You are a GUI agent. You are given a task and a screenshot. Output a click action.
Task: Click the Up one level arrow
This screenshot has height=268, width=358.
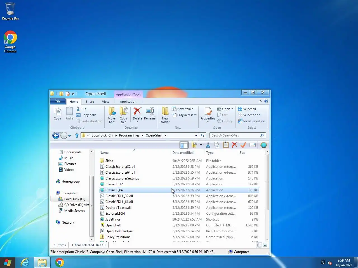(77, 135)
